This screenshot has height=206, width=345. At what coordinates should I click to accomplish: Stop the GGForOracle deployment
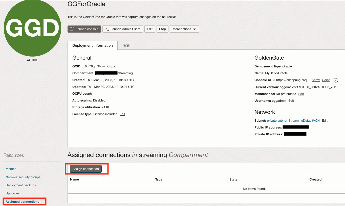[x=162, y=29]
